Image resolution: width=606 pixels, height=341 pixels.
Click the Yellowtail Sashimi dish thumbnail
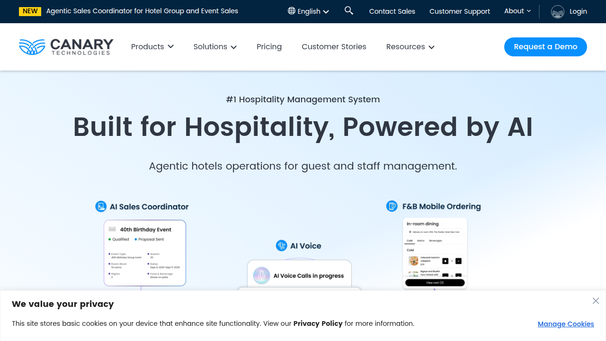pos(414,261)
